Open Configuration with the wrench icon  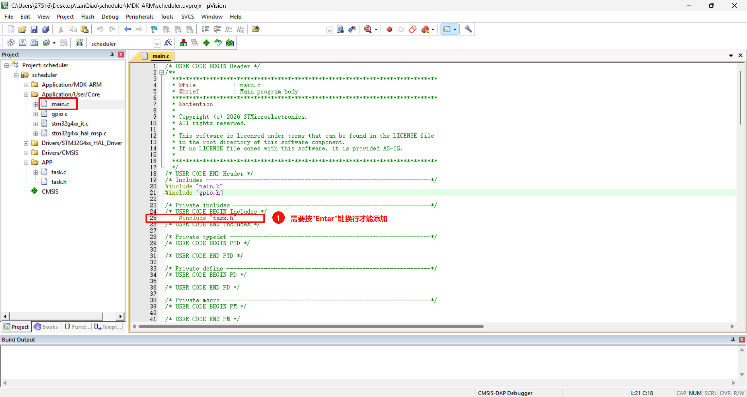[468, 29]
